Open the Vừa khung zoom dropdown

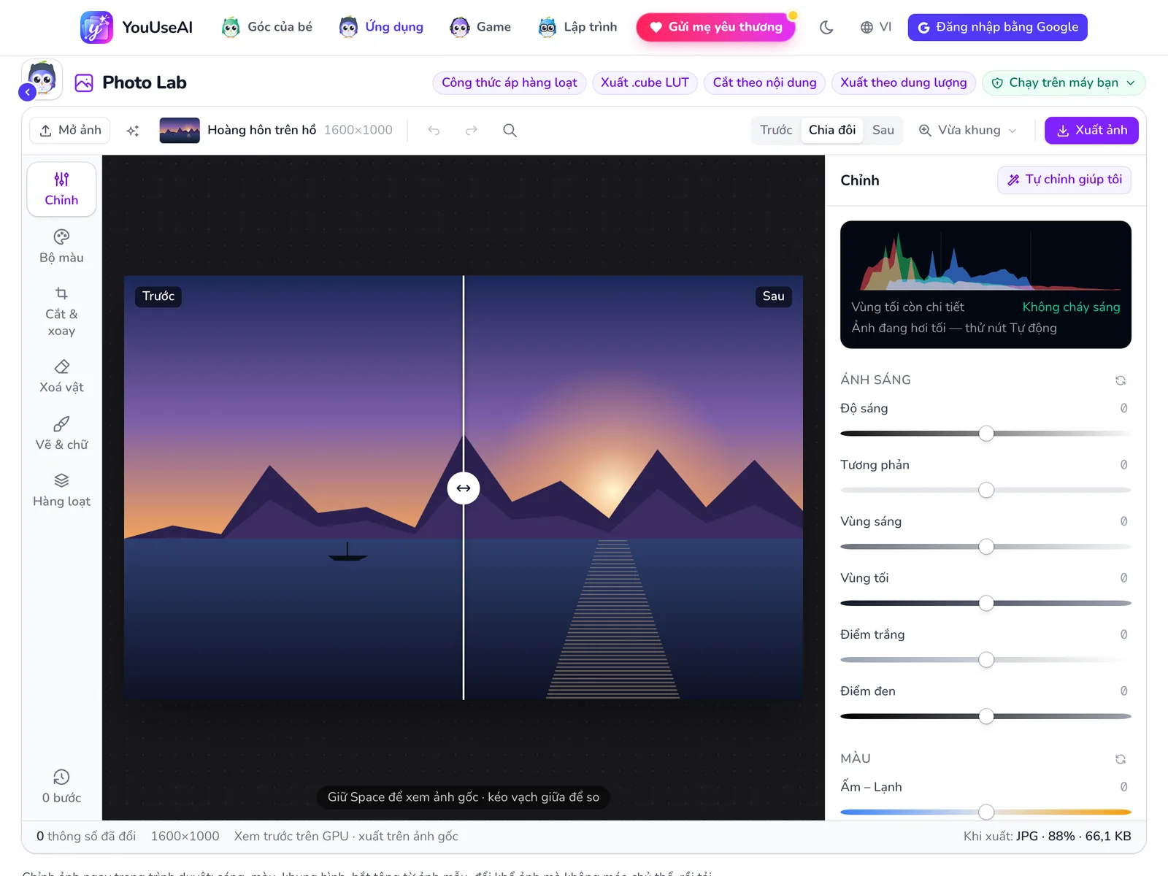(967, 130)
